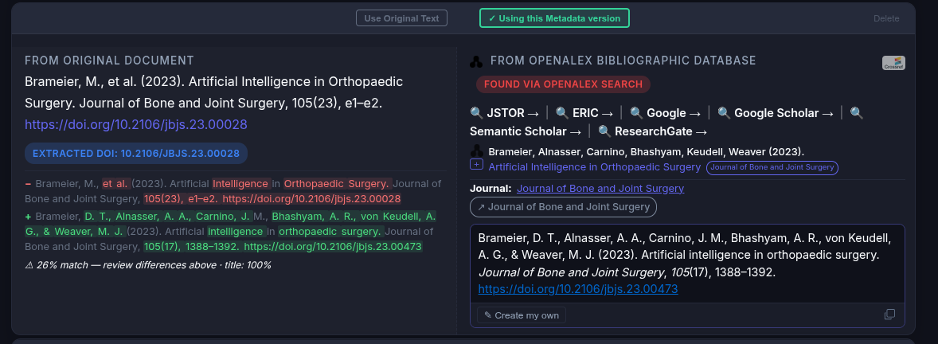The image size is (938, 344).
Task: Open the 10.2106/jbjs.23.00473 DOI link in citation box
Action: [578, 289]
